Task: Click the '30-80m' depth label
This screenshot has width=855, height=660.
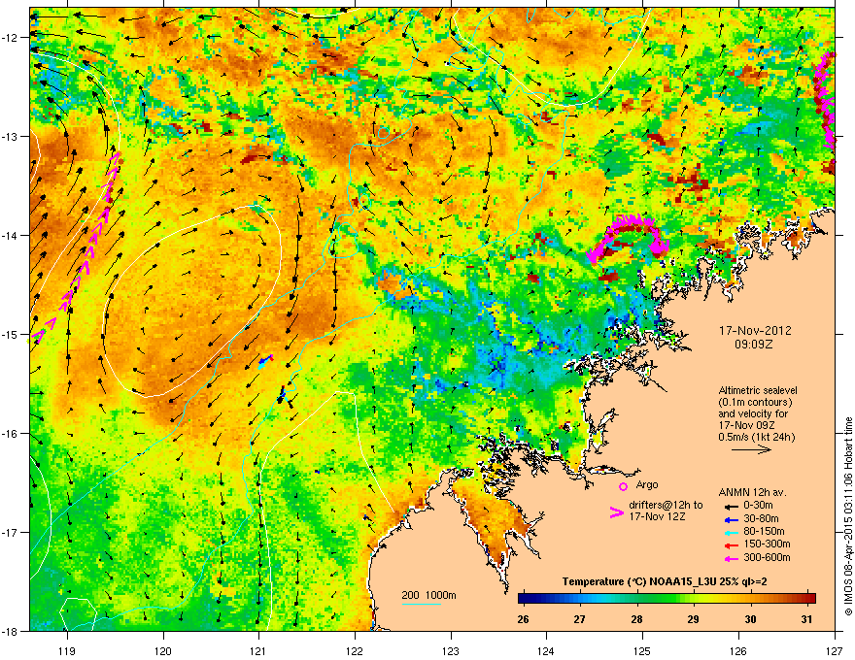Action: (761, 518)
